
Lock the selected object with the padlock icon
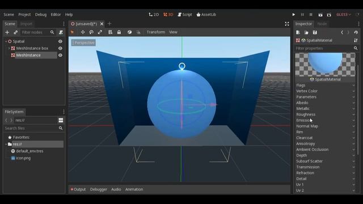point(119,32)
